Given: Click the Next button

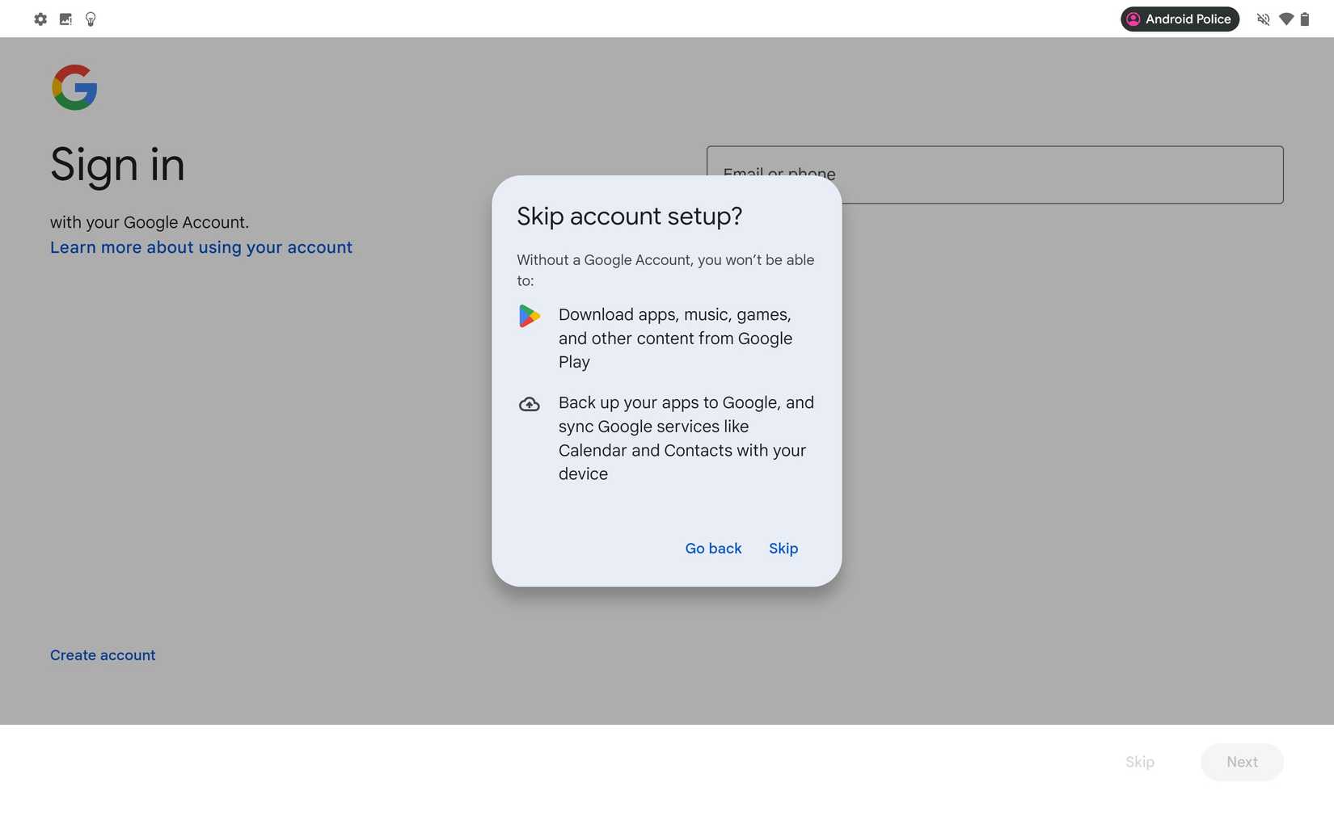Looking at the screenshot, I should 1242,762.
